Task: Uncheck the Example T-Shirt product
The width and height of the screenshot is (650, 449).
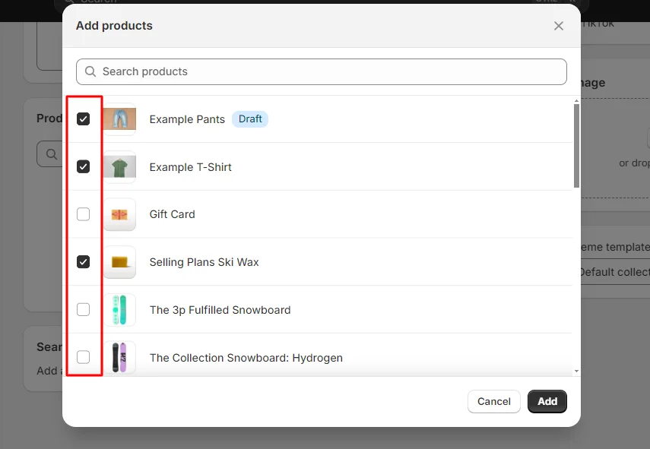Action: coord(84,166)
